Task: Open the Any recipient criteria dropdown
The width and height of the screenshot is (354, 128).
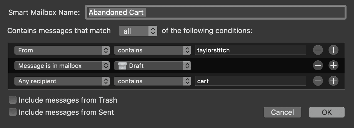Action: [62, 81]
